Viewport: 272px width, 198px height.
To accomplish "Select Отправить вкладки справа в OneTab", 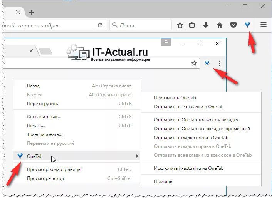I will [201, 146].
